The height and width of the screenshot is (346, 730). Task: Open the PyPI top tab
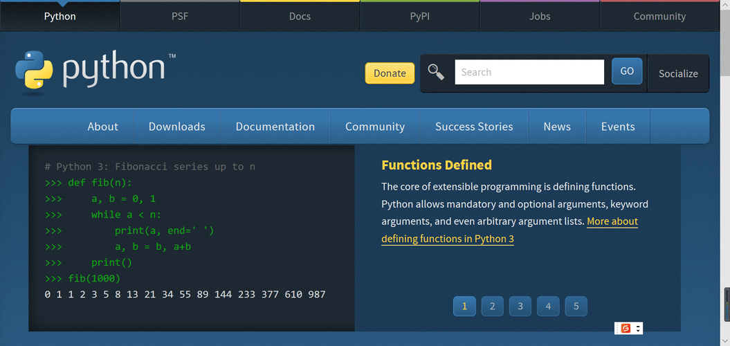420,17
